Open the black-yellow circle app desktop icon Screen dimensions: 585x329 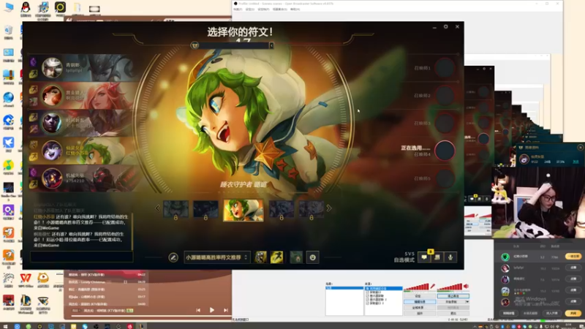(x=60, y=8)
